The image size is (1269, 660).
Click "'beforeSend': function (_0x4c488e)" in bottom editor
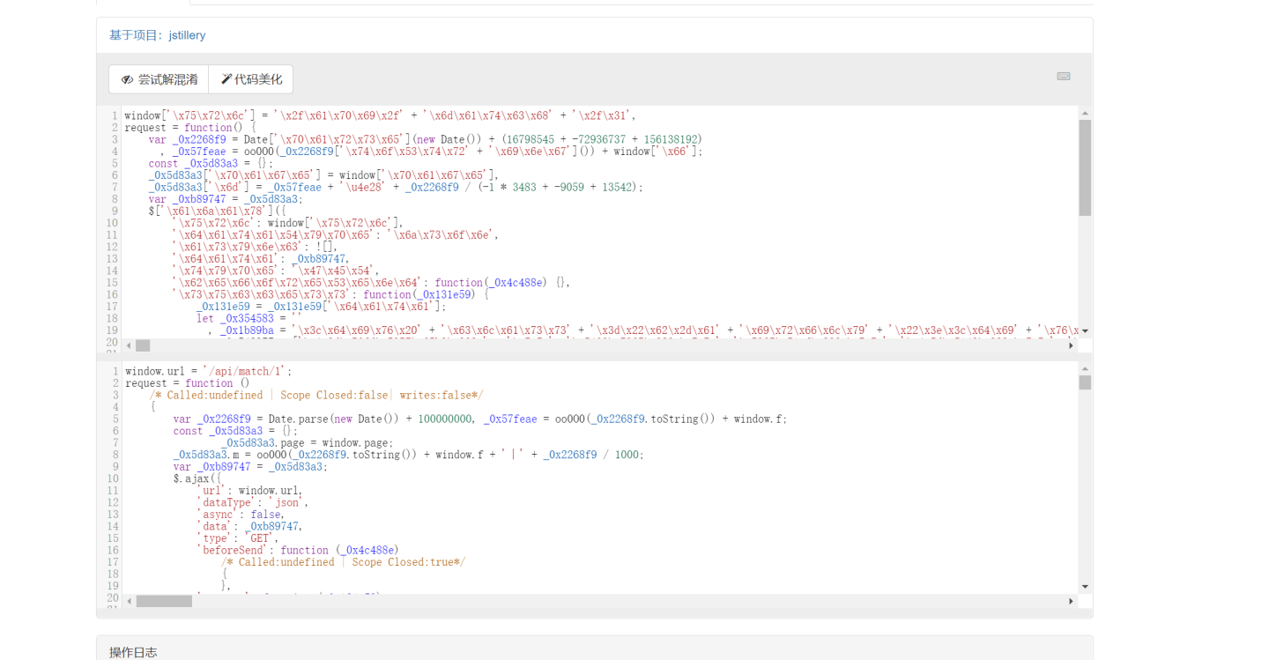point(298,550)
